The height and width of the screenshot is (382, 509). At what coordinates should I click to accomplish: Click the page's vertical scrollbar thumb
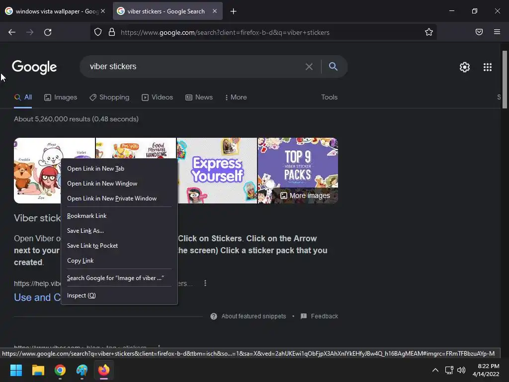505,80
